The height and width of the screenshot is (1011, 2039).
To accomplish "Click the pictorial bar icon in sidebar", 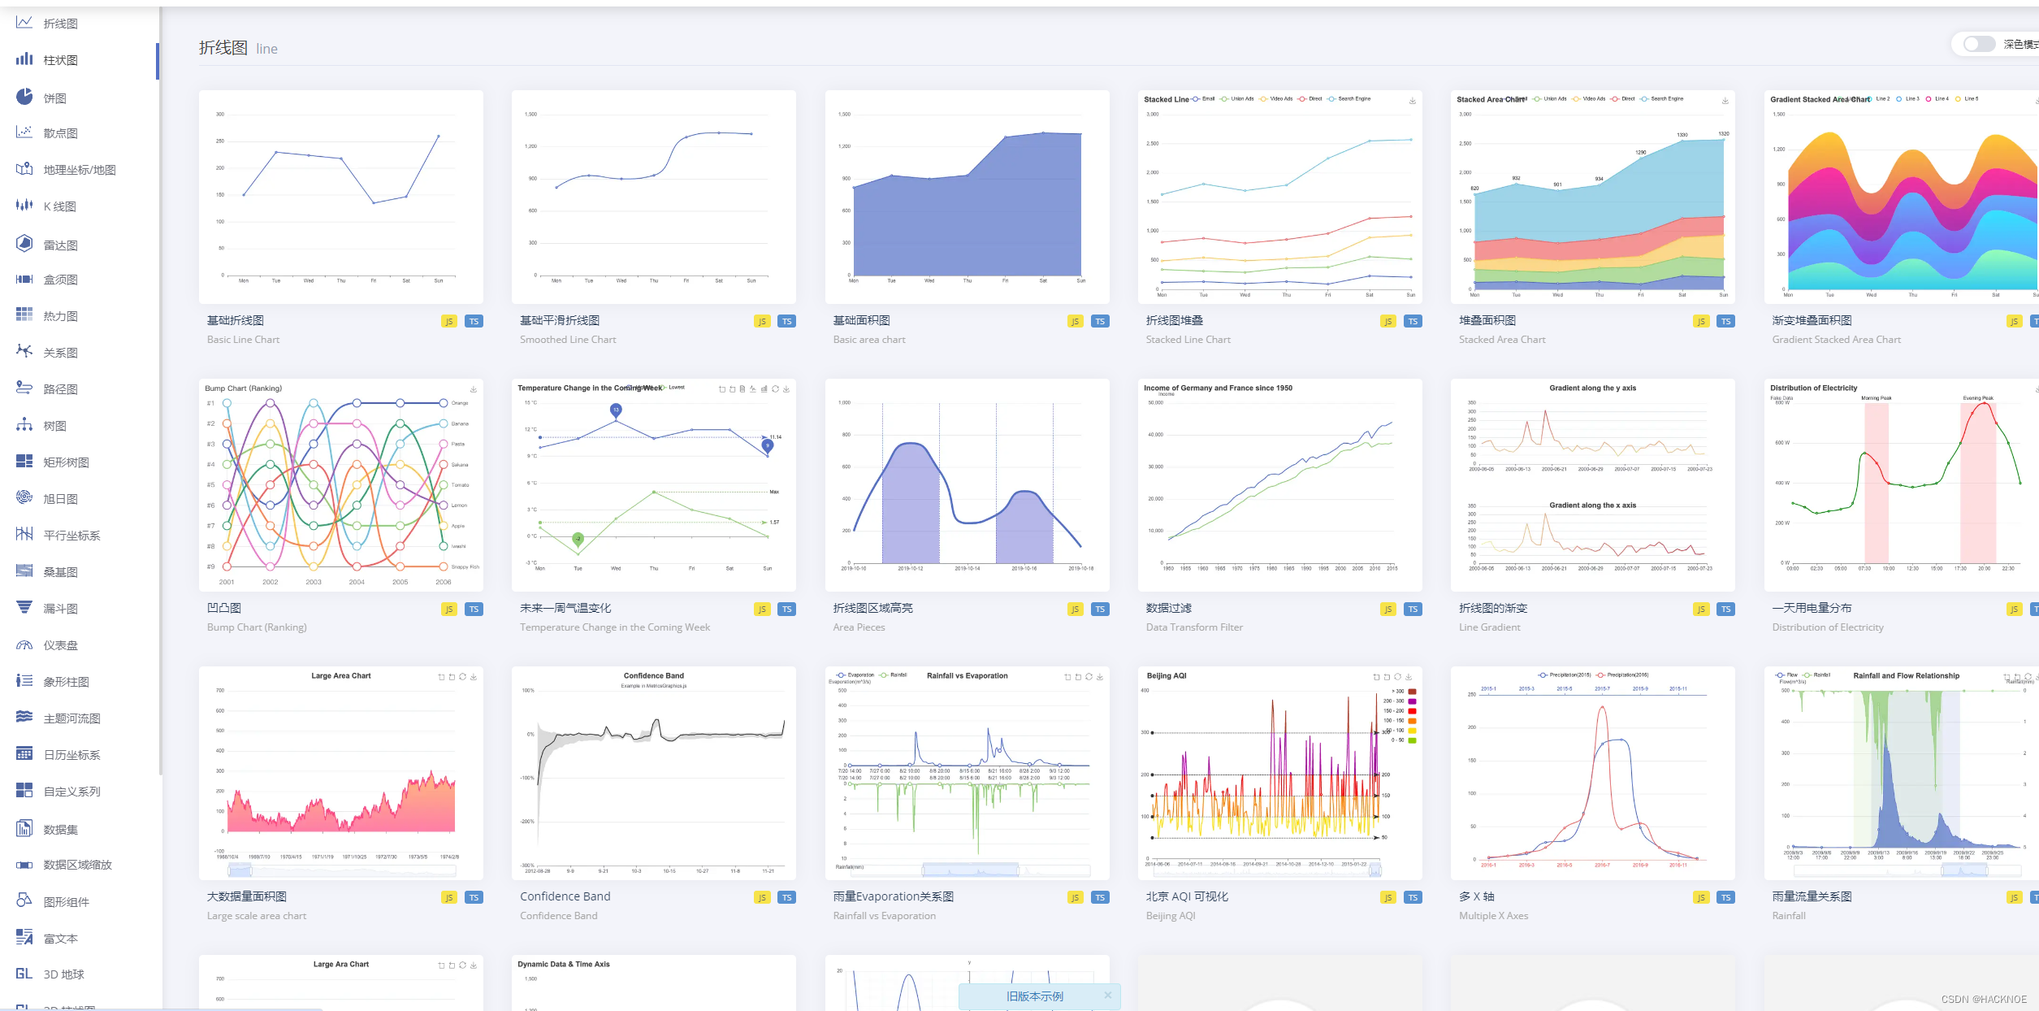I will click(x=24, y=680).
